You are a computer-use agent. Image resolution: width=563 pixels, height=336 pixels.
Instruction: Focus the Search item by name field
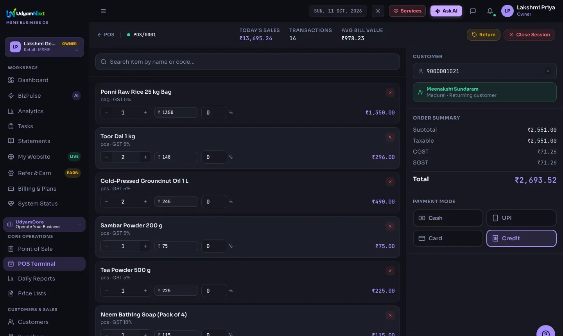(x=247, y=62)
